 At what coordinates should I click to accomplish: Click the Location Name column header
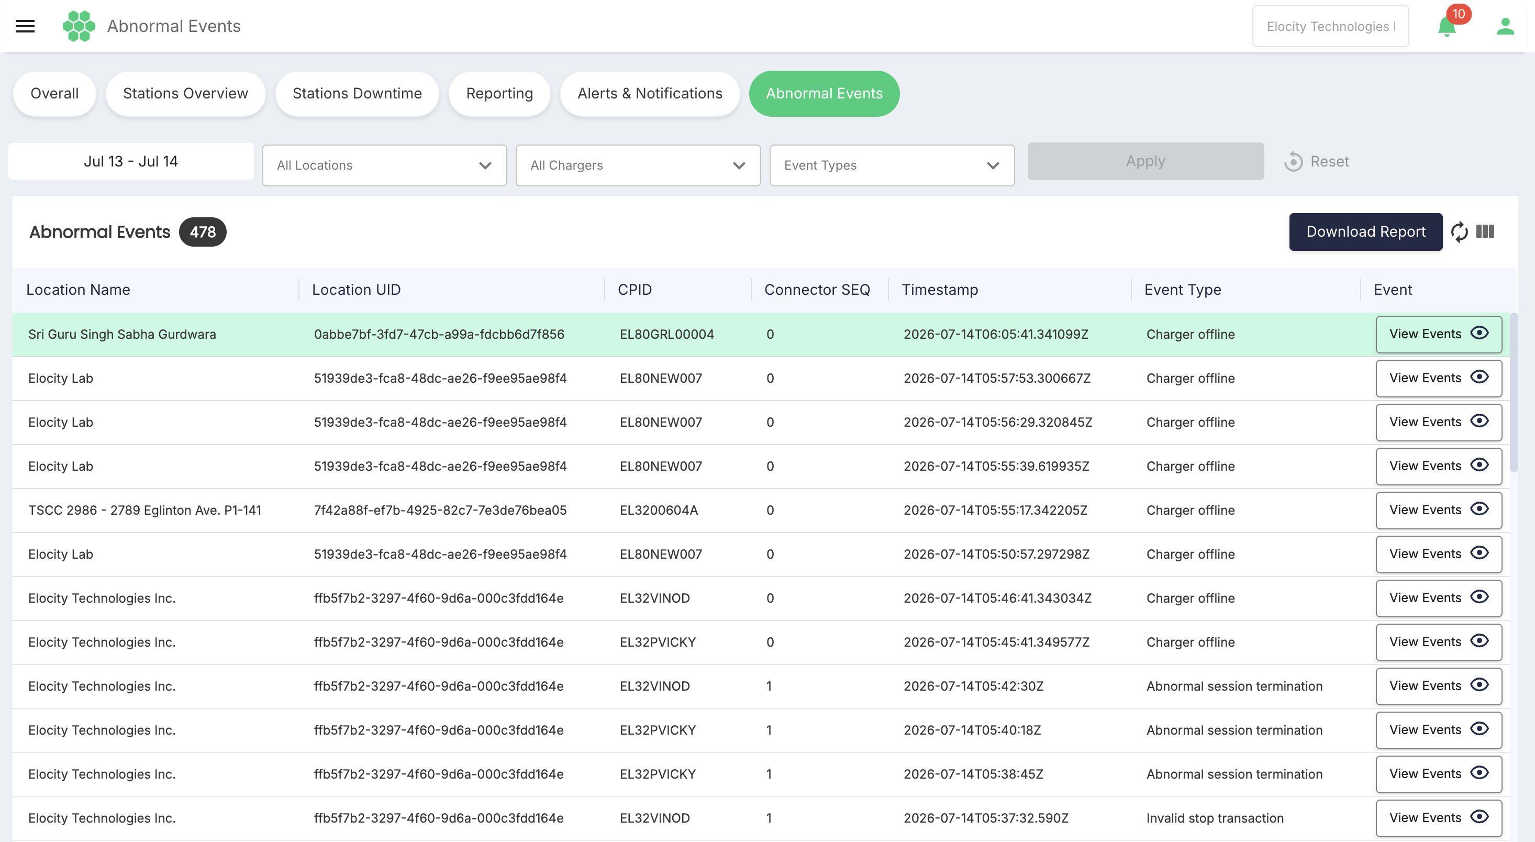coord(78,290)
